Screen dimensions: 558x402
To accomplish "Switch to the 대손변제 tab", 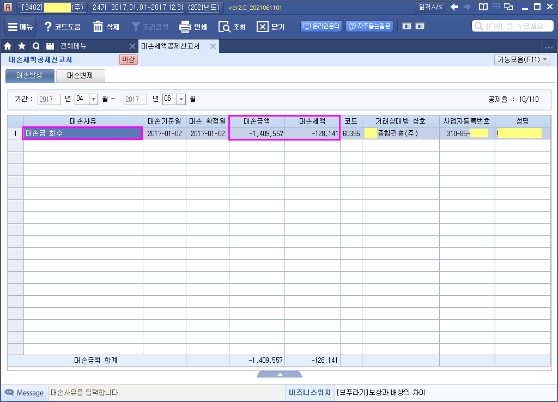I will (x=80, y=76).
